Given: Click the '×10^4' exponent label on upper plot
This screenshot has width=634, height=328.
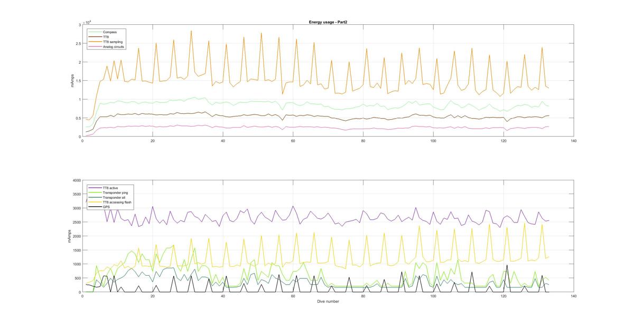Looking at the screenshot, I should tap(87, 22).
